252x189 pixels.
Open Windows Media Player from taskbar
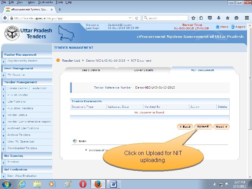tap(52, 184)
